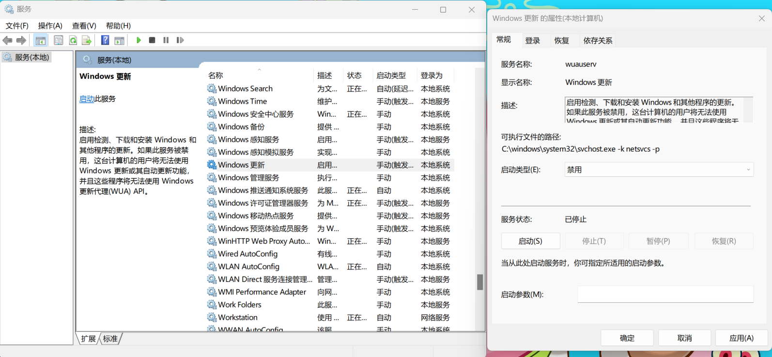Viewport: 772px width, 357px height.
Task: Click the gear icon beside Windows Time
Action: click(212, 101)
